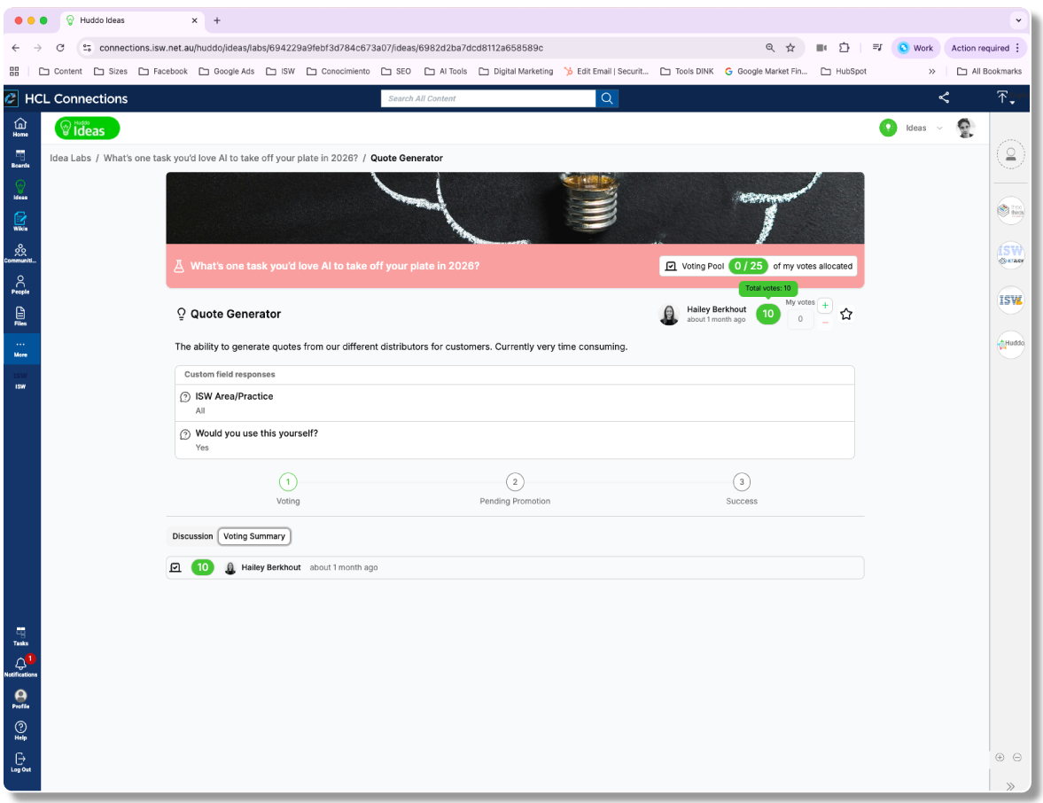
Task: Click the Action required button
Action: [985, 48]
